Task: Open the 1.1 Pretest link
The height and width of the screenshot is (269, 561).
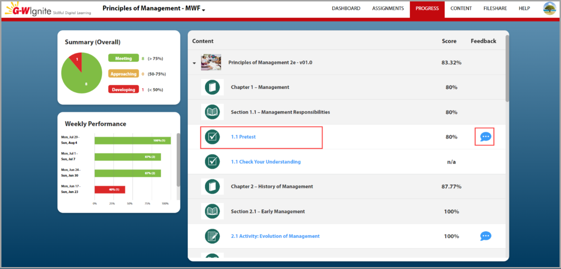Action: pos(243,137)
